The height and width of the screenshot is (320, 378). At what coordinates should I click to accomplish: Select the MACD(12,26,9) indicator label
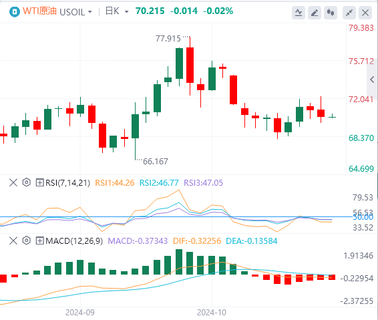74,241
